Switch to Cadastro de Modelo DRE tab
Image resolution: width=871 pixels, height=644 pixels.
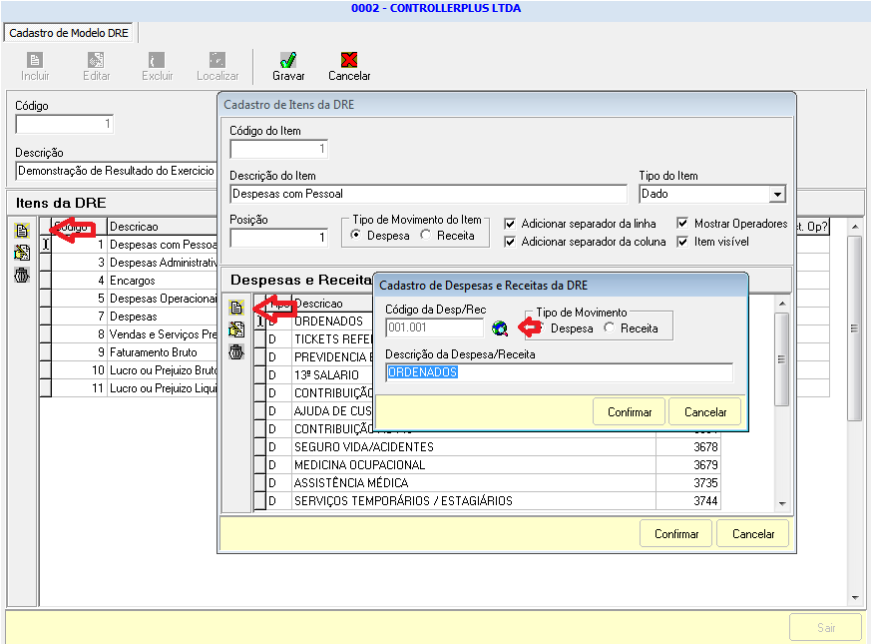pos(69,33)
